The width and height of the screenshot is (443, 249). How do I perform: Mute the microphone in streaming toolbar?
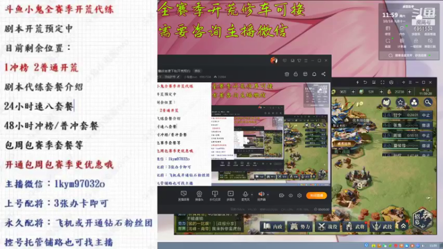click(x=245, y=195)
